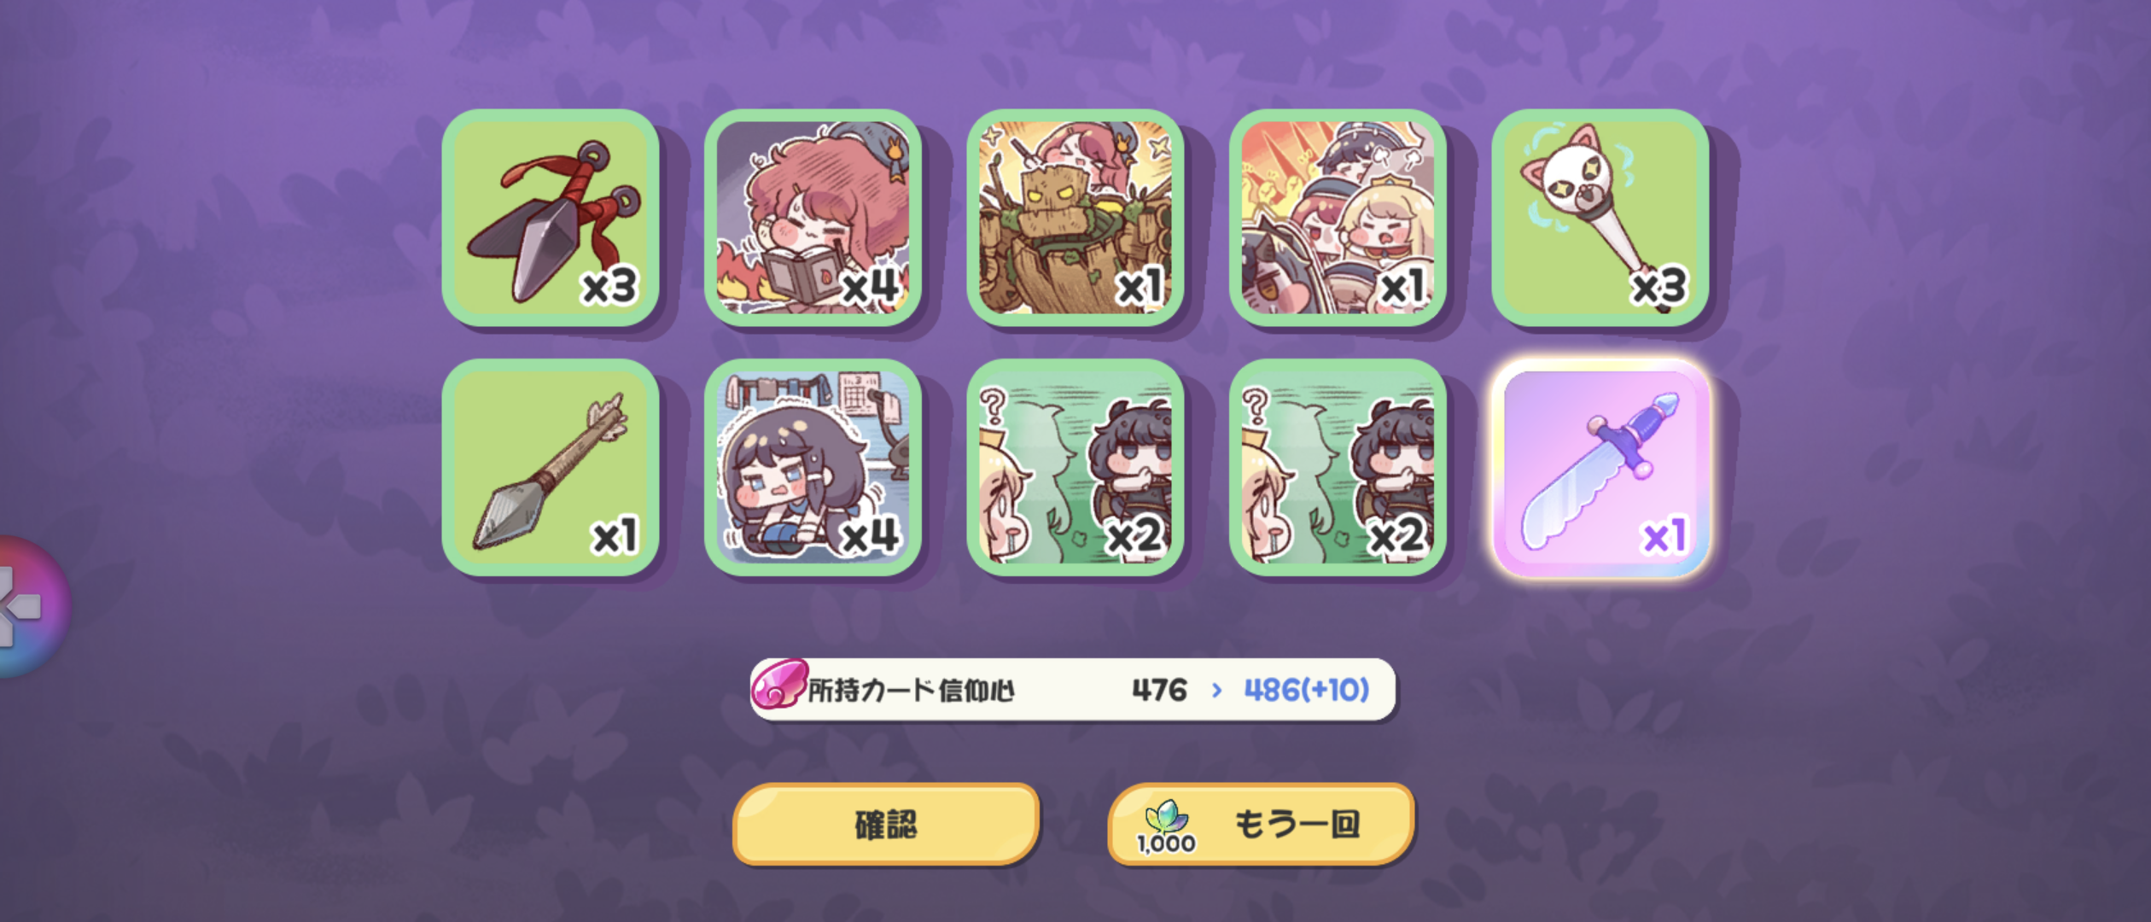Tap the 所持カード信仰心 info bar

point(1073,689)
